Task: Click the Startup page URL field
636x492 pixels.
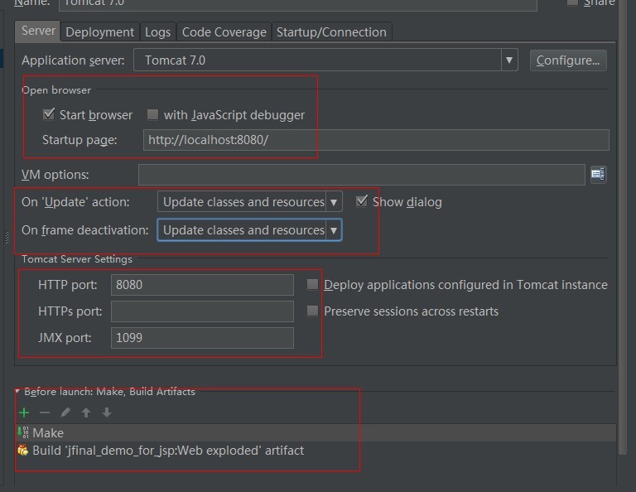Action: (376, 140)
